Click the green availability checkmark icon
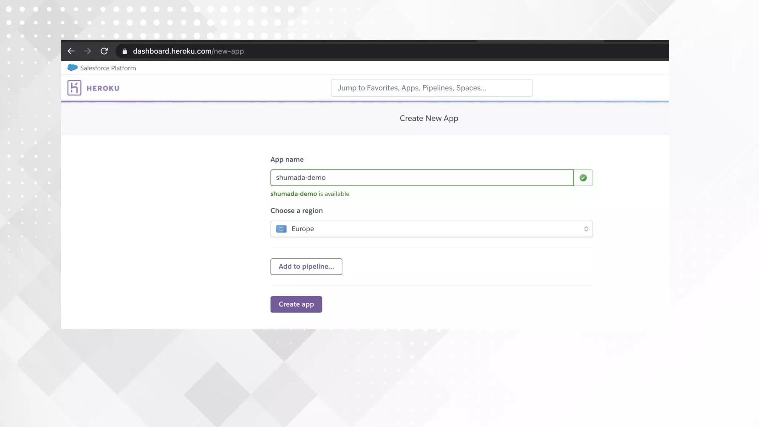This screenshot has height=427, width=759. (x=583, y=178)
